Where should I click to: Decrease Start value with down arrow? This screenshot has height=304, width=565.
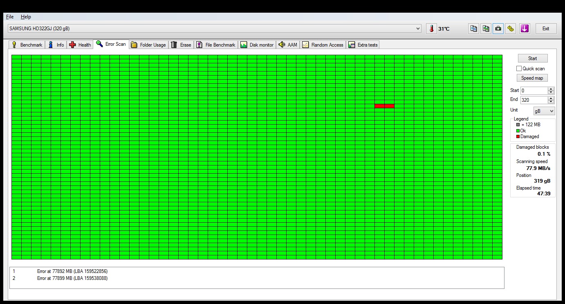(551, 93)
